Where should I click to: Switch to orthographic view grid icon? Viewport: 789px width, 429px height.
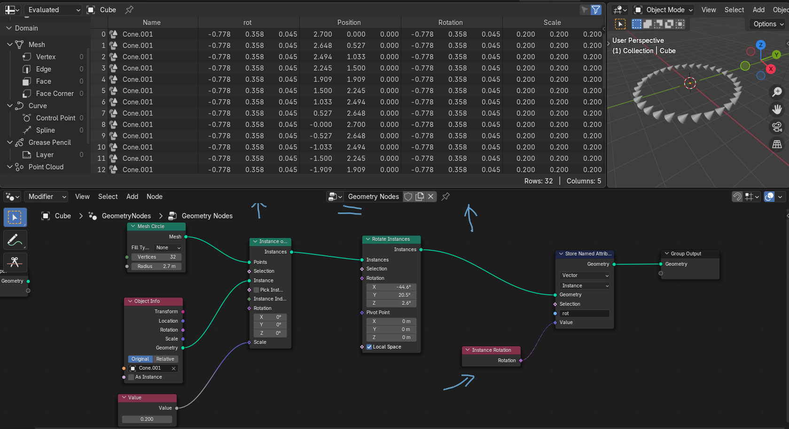777,144
